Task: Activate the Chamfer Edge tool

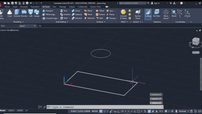Action: 50,18
